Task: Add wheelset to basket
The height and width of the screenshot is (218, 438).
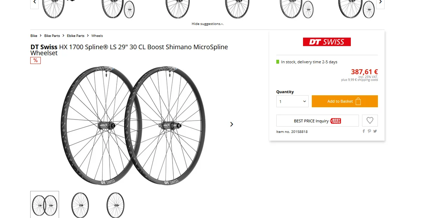Action: coord(344,101)
